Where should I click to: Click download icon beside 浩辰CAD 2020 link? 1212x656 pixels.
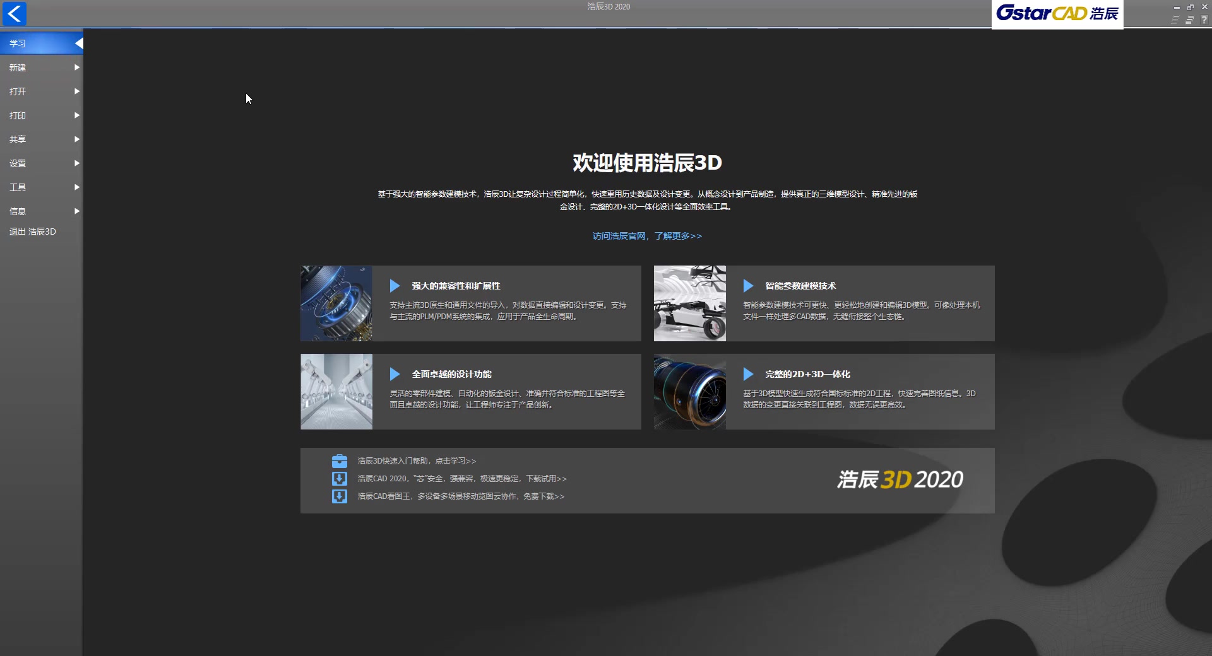click(x=340, y=479)
